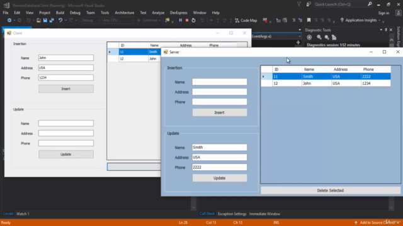Open the Solution Configurations Debug dropdown
Image resolution: width=403 pixels, height=226 pixels.
(x=91, y=20)
